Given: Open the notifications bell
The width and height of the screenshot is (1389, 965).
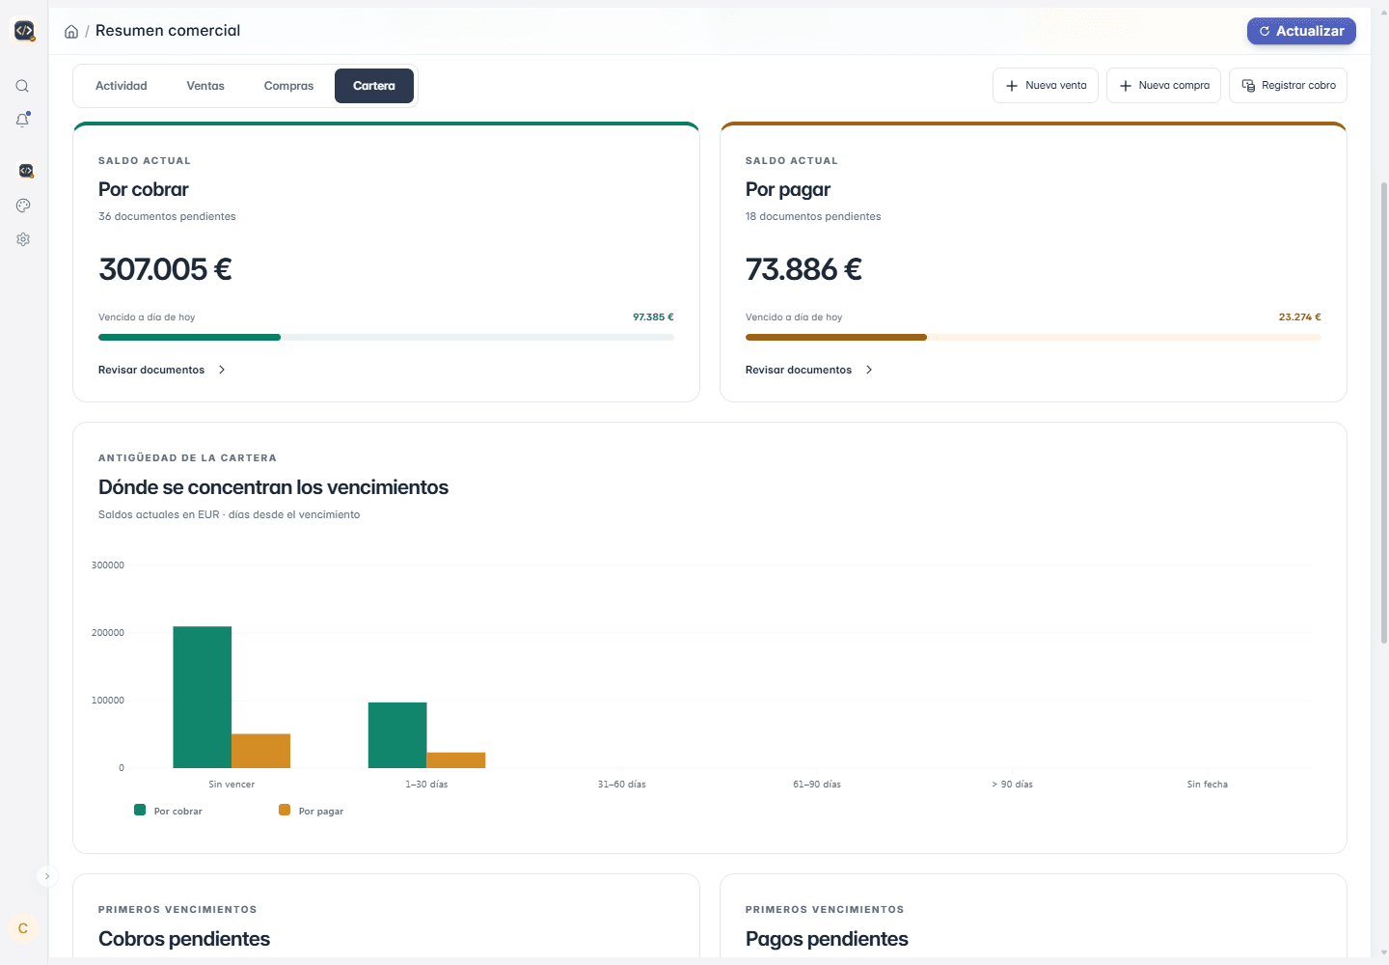Looking at the screenshot, I should pos(22,120).
